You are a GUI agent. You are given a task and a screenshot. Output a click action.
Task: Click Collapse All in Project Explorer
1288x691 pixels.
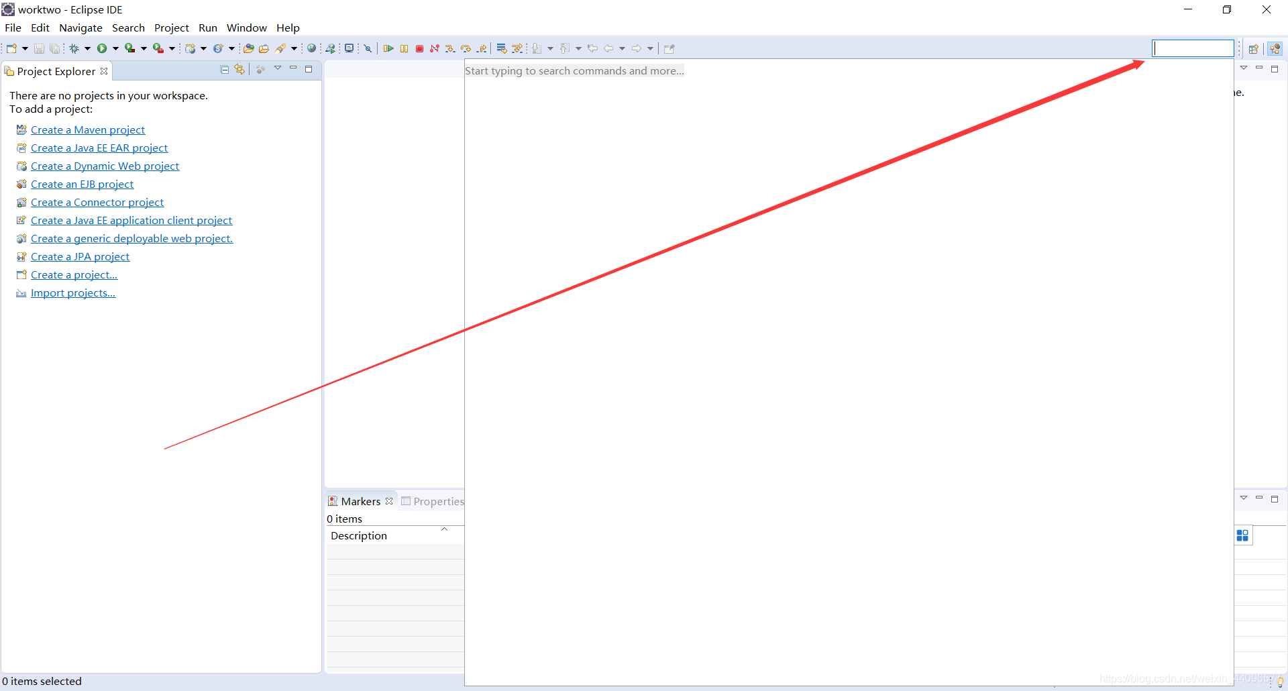click(x=225, y=69)
